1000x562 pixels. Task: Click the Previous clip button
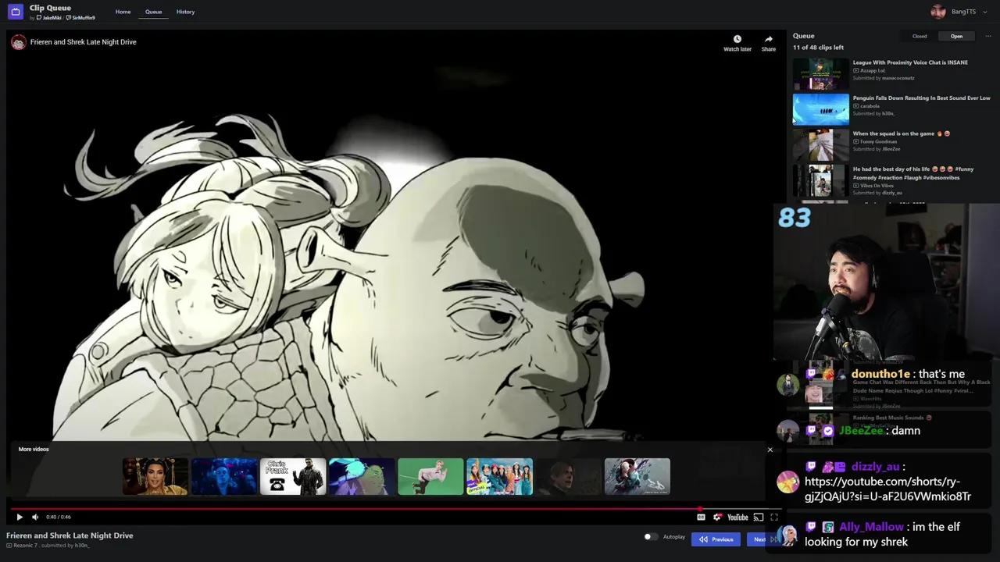click(716, 539)
